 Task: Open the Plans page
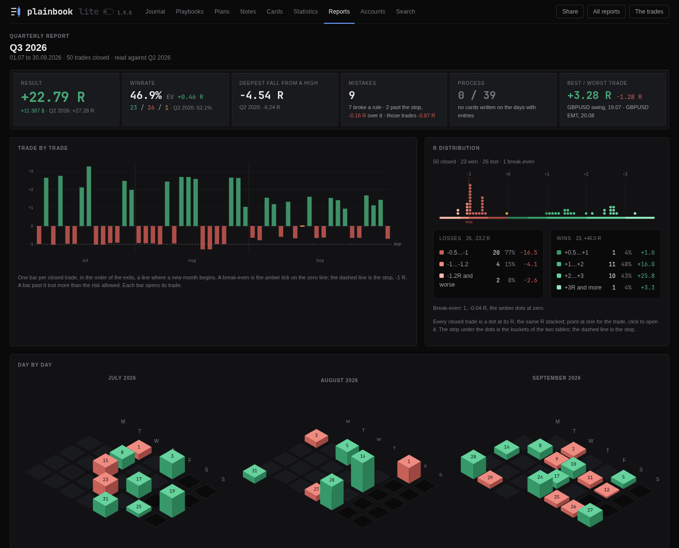click(x=222, y=12)
